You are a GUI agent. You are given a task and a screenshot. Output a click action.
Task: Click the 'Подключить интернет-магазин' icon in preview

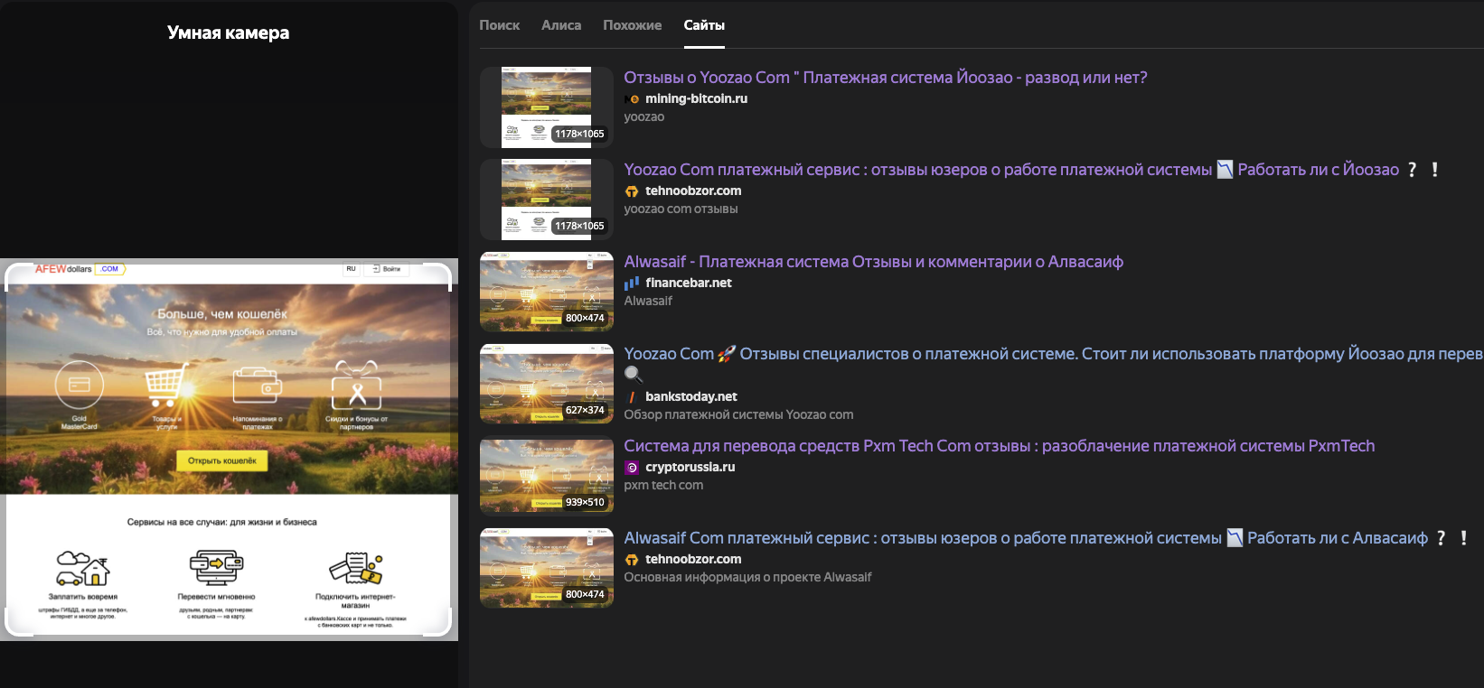(x=355, y=569)
